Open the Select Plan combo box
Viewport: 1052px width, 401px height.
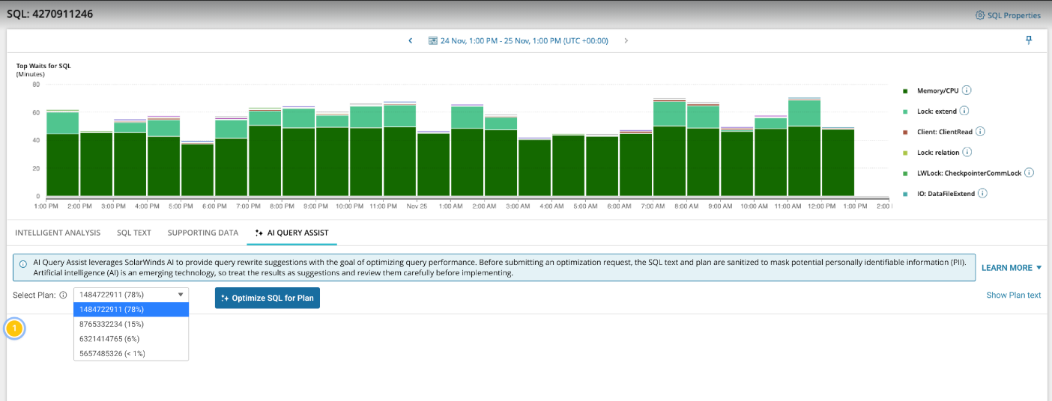tap(131, 295)
